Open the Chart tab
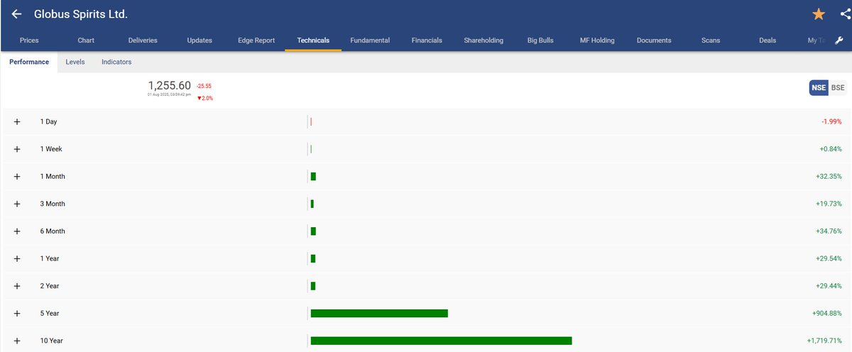This screenshot has width=852, height=352. point(86,40)
